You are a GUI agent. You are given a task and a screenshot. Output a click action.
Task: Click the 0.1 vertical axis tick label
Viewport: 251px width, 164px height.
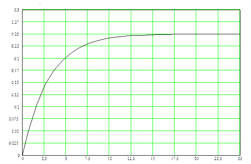17,107
